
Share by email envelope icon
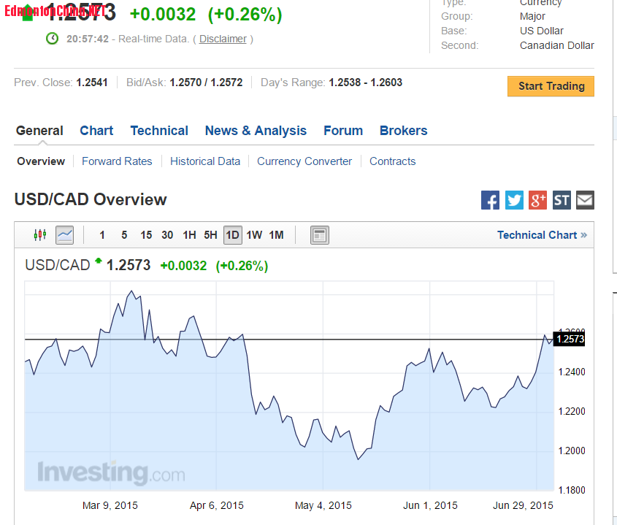point(585,200)
